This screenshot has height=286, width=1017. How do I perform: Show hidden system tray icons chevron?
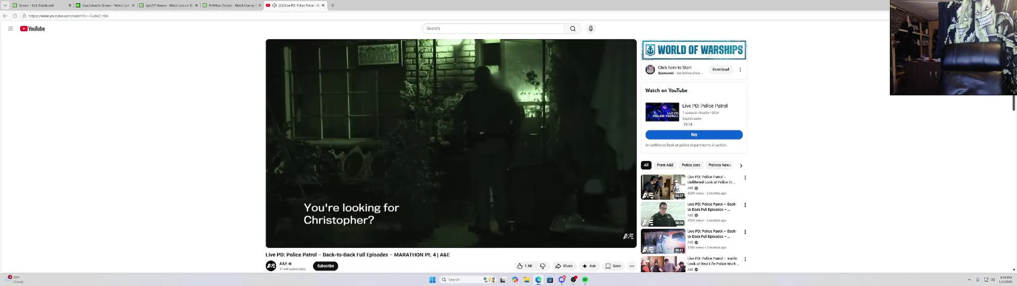[969, 280]
